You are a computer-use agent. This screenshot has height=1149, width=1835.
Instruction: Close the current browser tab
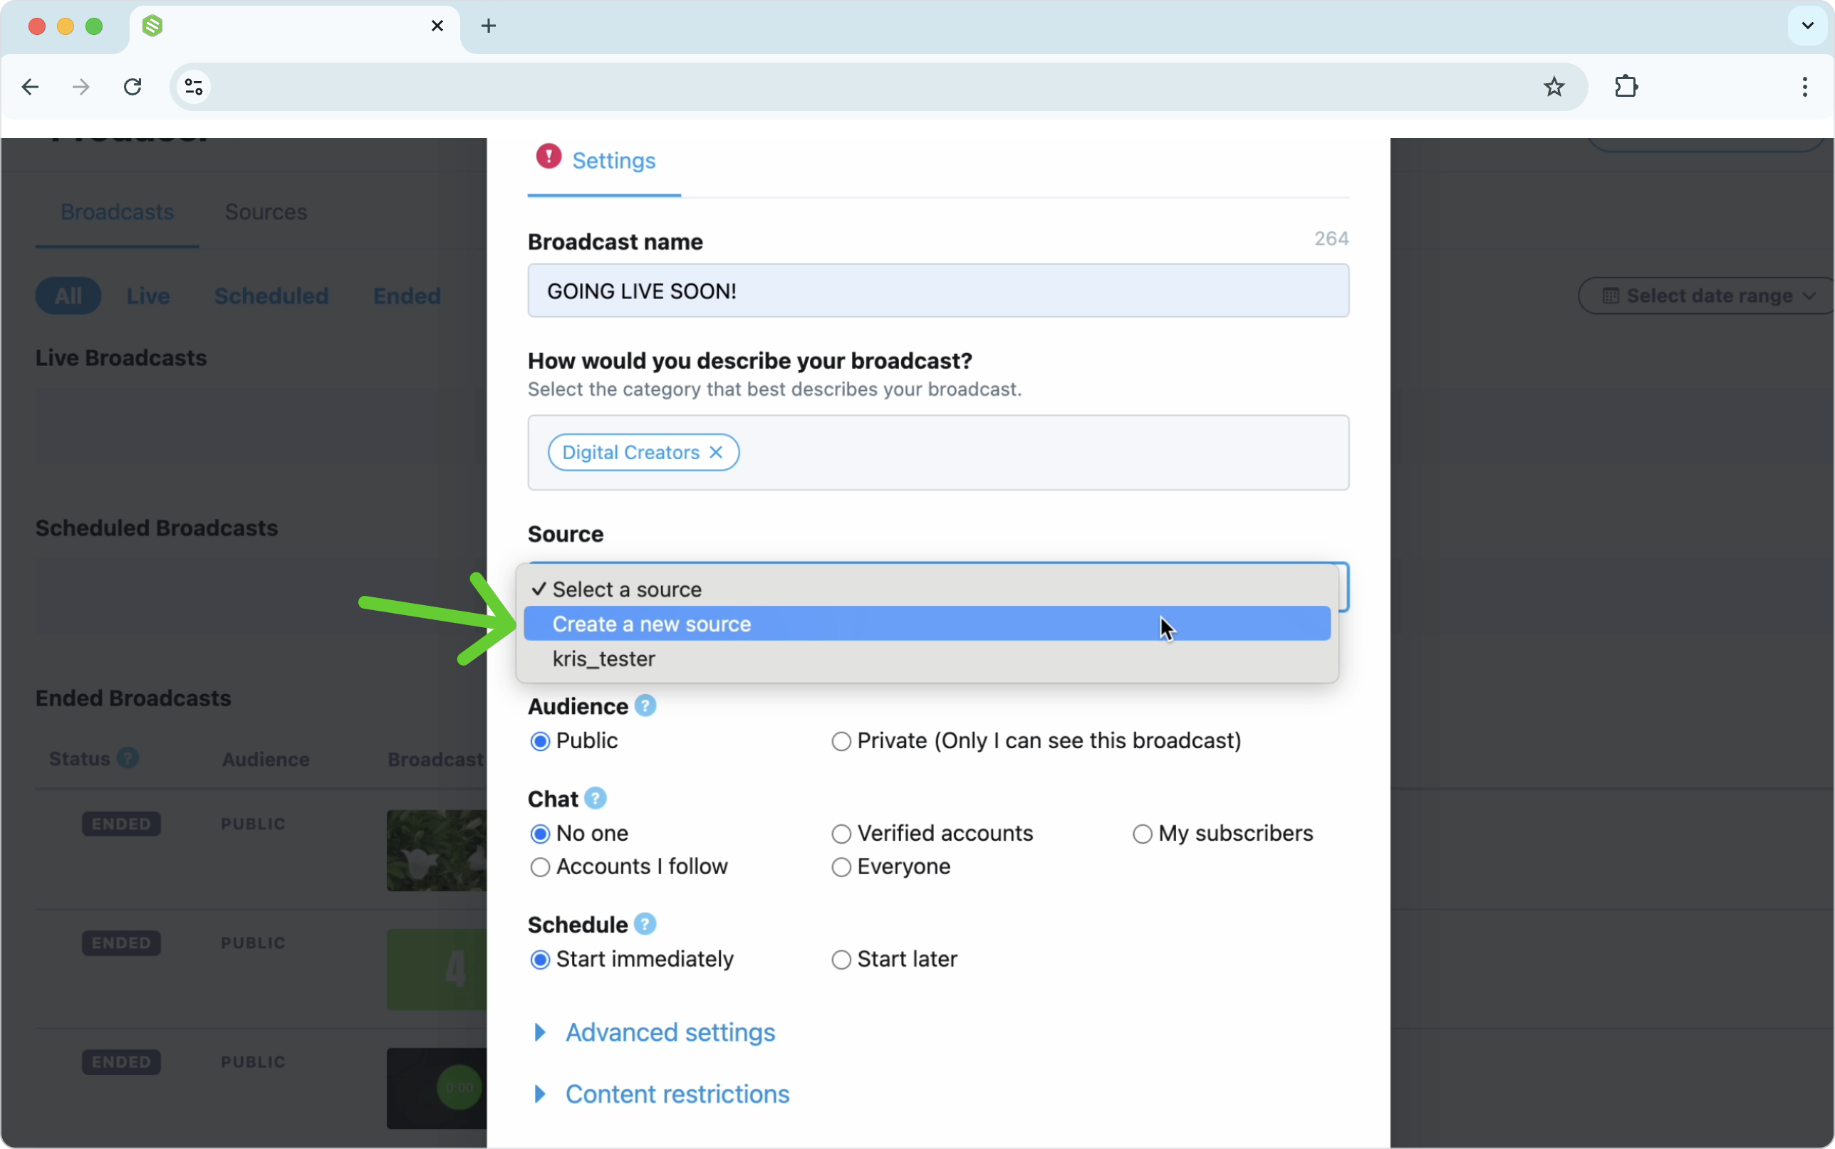(437, 26)
